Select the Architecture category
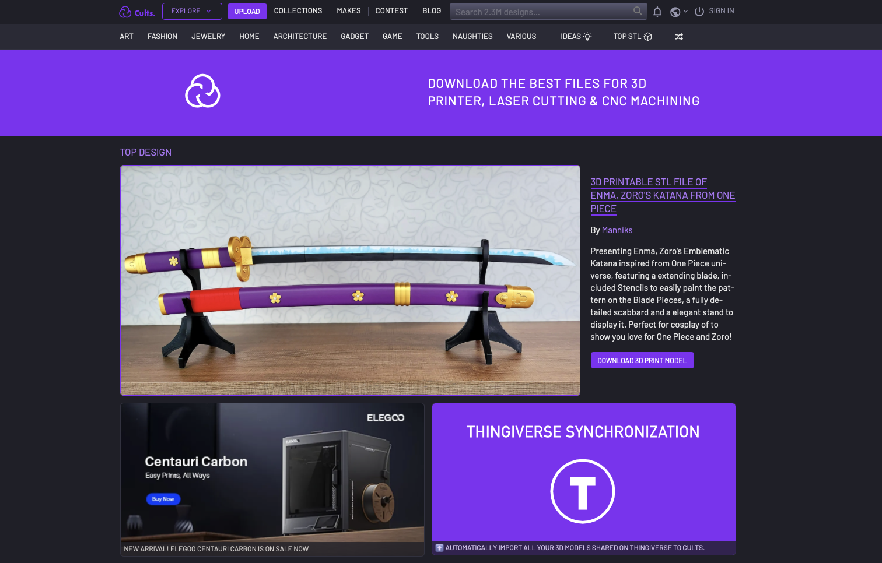 (x=300, y=37)
